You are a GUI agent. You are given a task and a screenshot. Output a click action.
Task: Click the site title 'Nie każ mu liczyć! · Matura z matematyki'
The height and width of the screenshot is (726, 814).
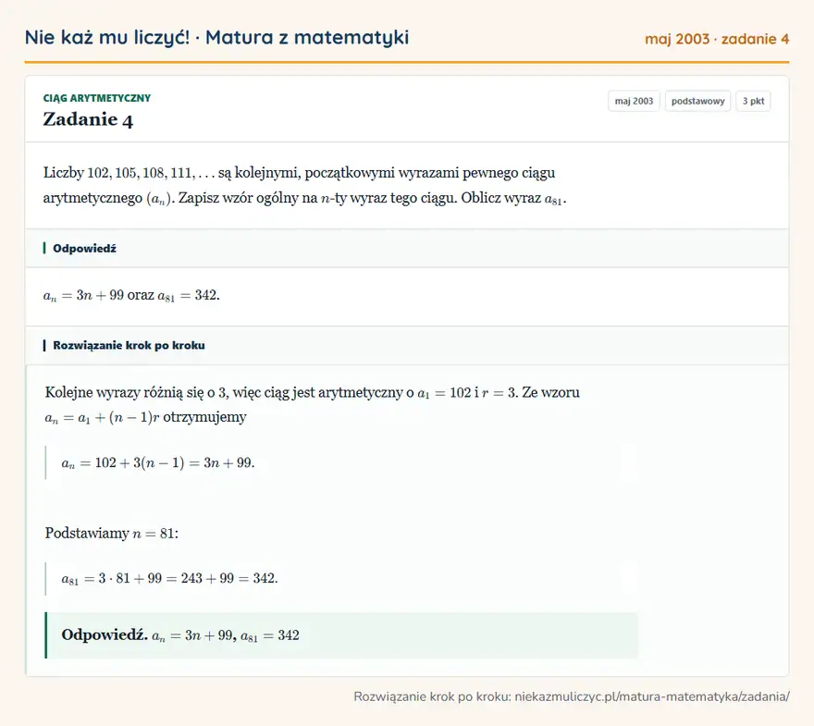coord(216,37)
